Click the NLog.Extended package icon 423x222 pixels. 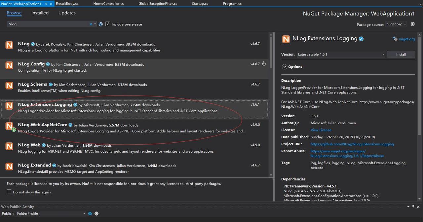click(x=9, y=166)
